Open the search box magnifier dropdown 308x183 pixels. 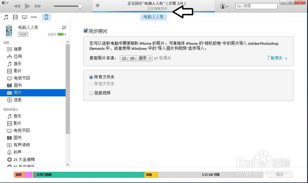click(x=240, y=6)
